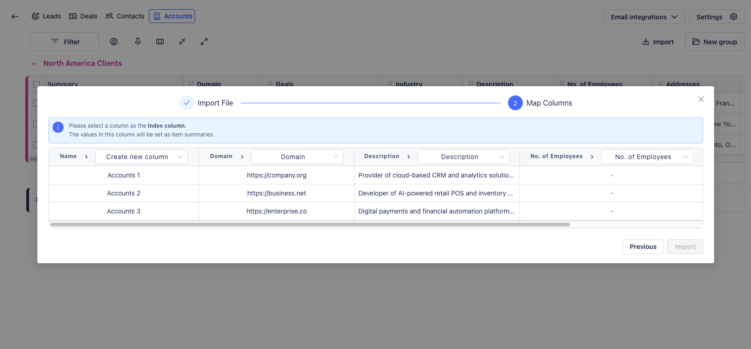
Task: Click the back arrow icon
Action: 15,17
